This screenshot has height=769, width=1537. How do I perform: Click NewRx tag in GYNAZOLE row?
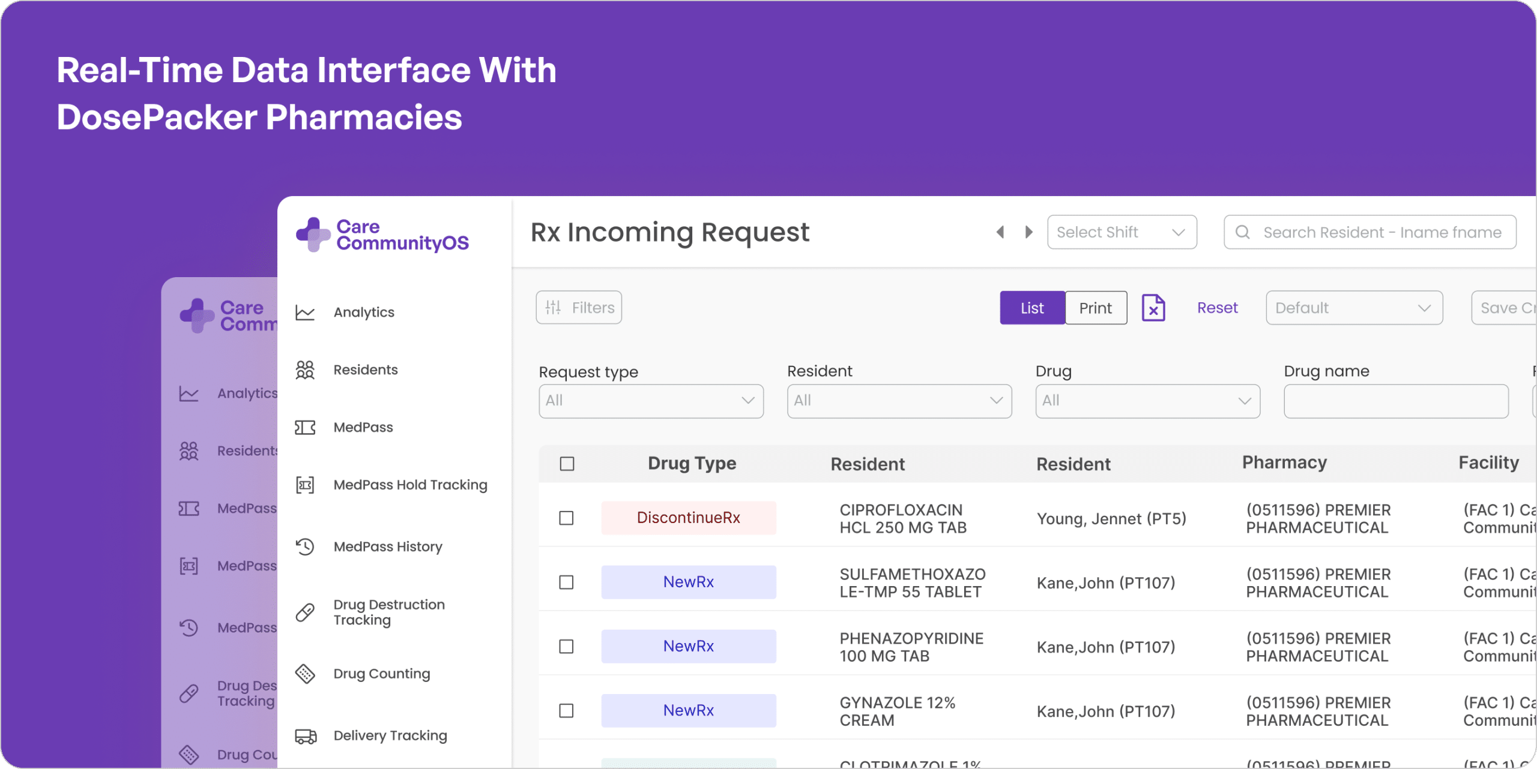click(689, 710)
